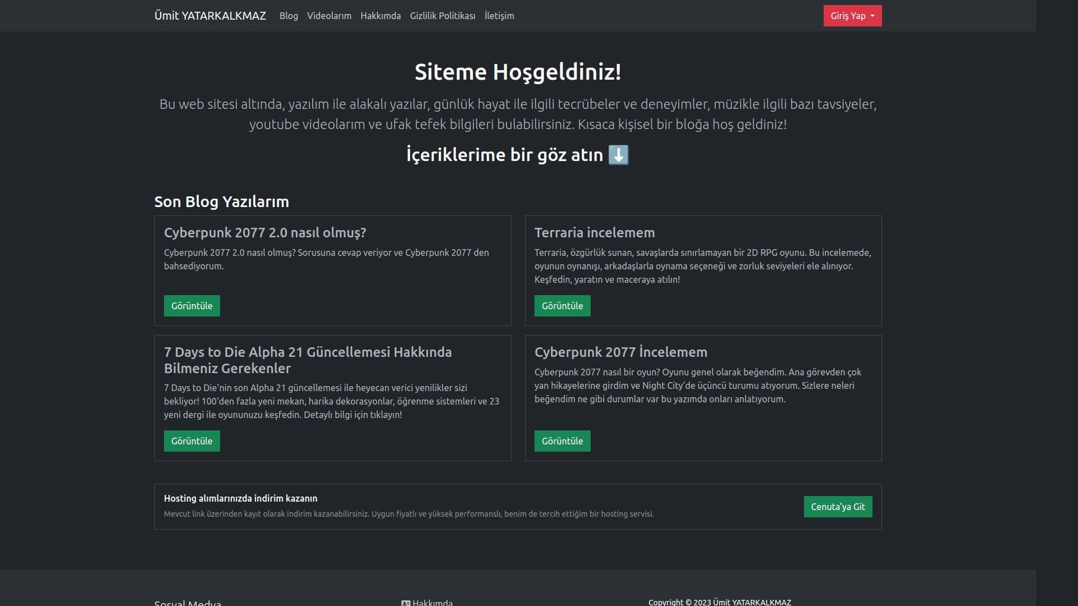Click the Hosting alımlarınızda indirim kazanın heading
The height and width of the screenshot is (606, 1078).
click(x=240, y=498)
